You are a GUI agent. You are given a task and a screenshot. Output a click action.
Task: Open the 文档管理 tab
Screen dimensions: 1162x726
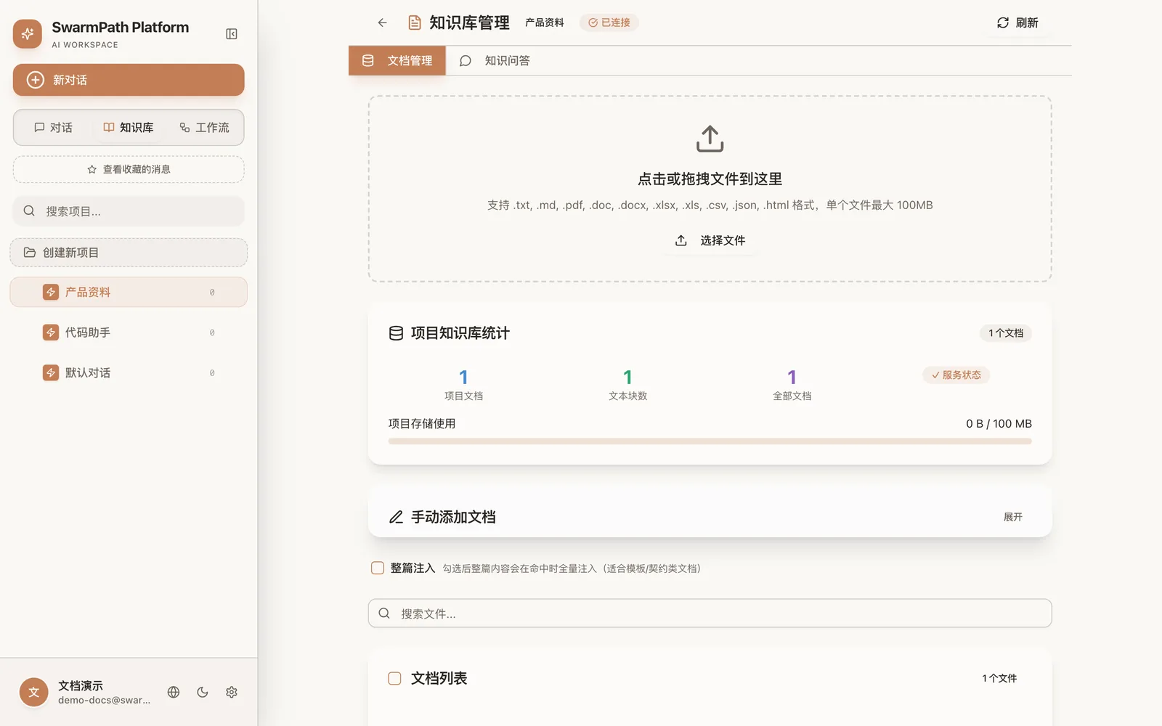point(397,60)
